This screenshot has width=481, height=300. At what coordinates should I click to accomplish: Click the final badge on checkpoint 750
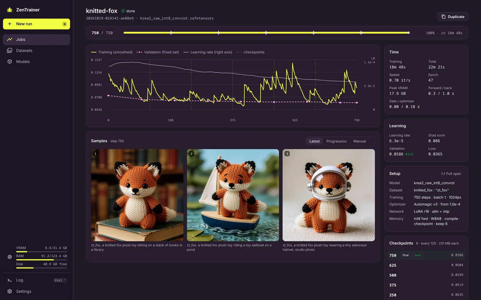click(x=406, y=255)
